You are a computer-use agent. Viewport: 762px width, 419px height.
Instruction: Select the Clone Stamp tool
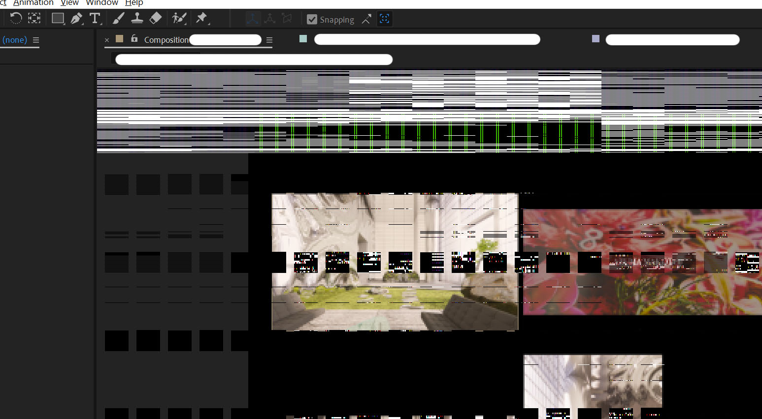click(x=137, y=18)
